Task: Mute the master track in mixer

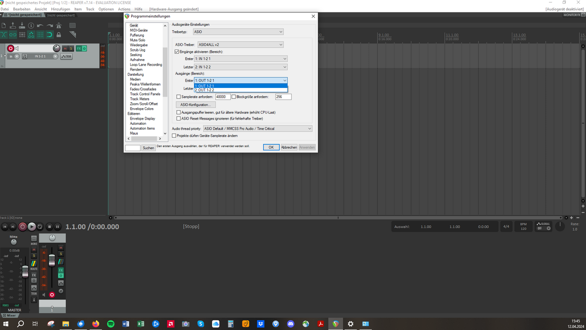Action: [34, 249]
